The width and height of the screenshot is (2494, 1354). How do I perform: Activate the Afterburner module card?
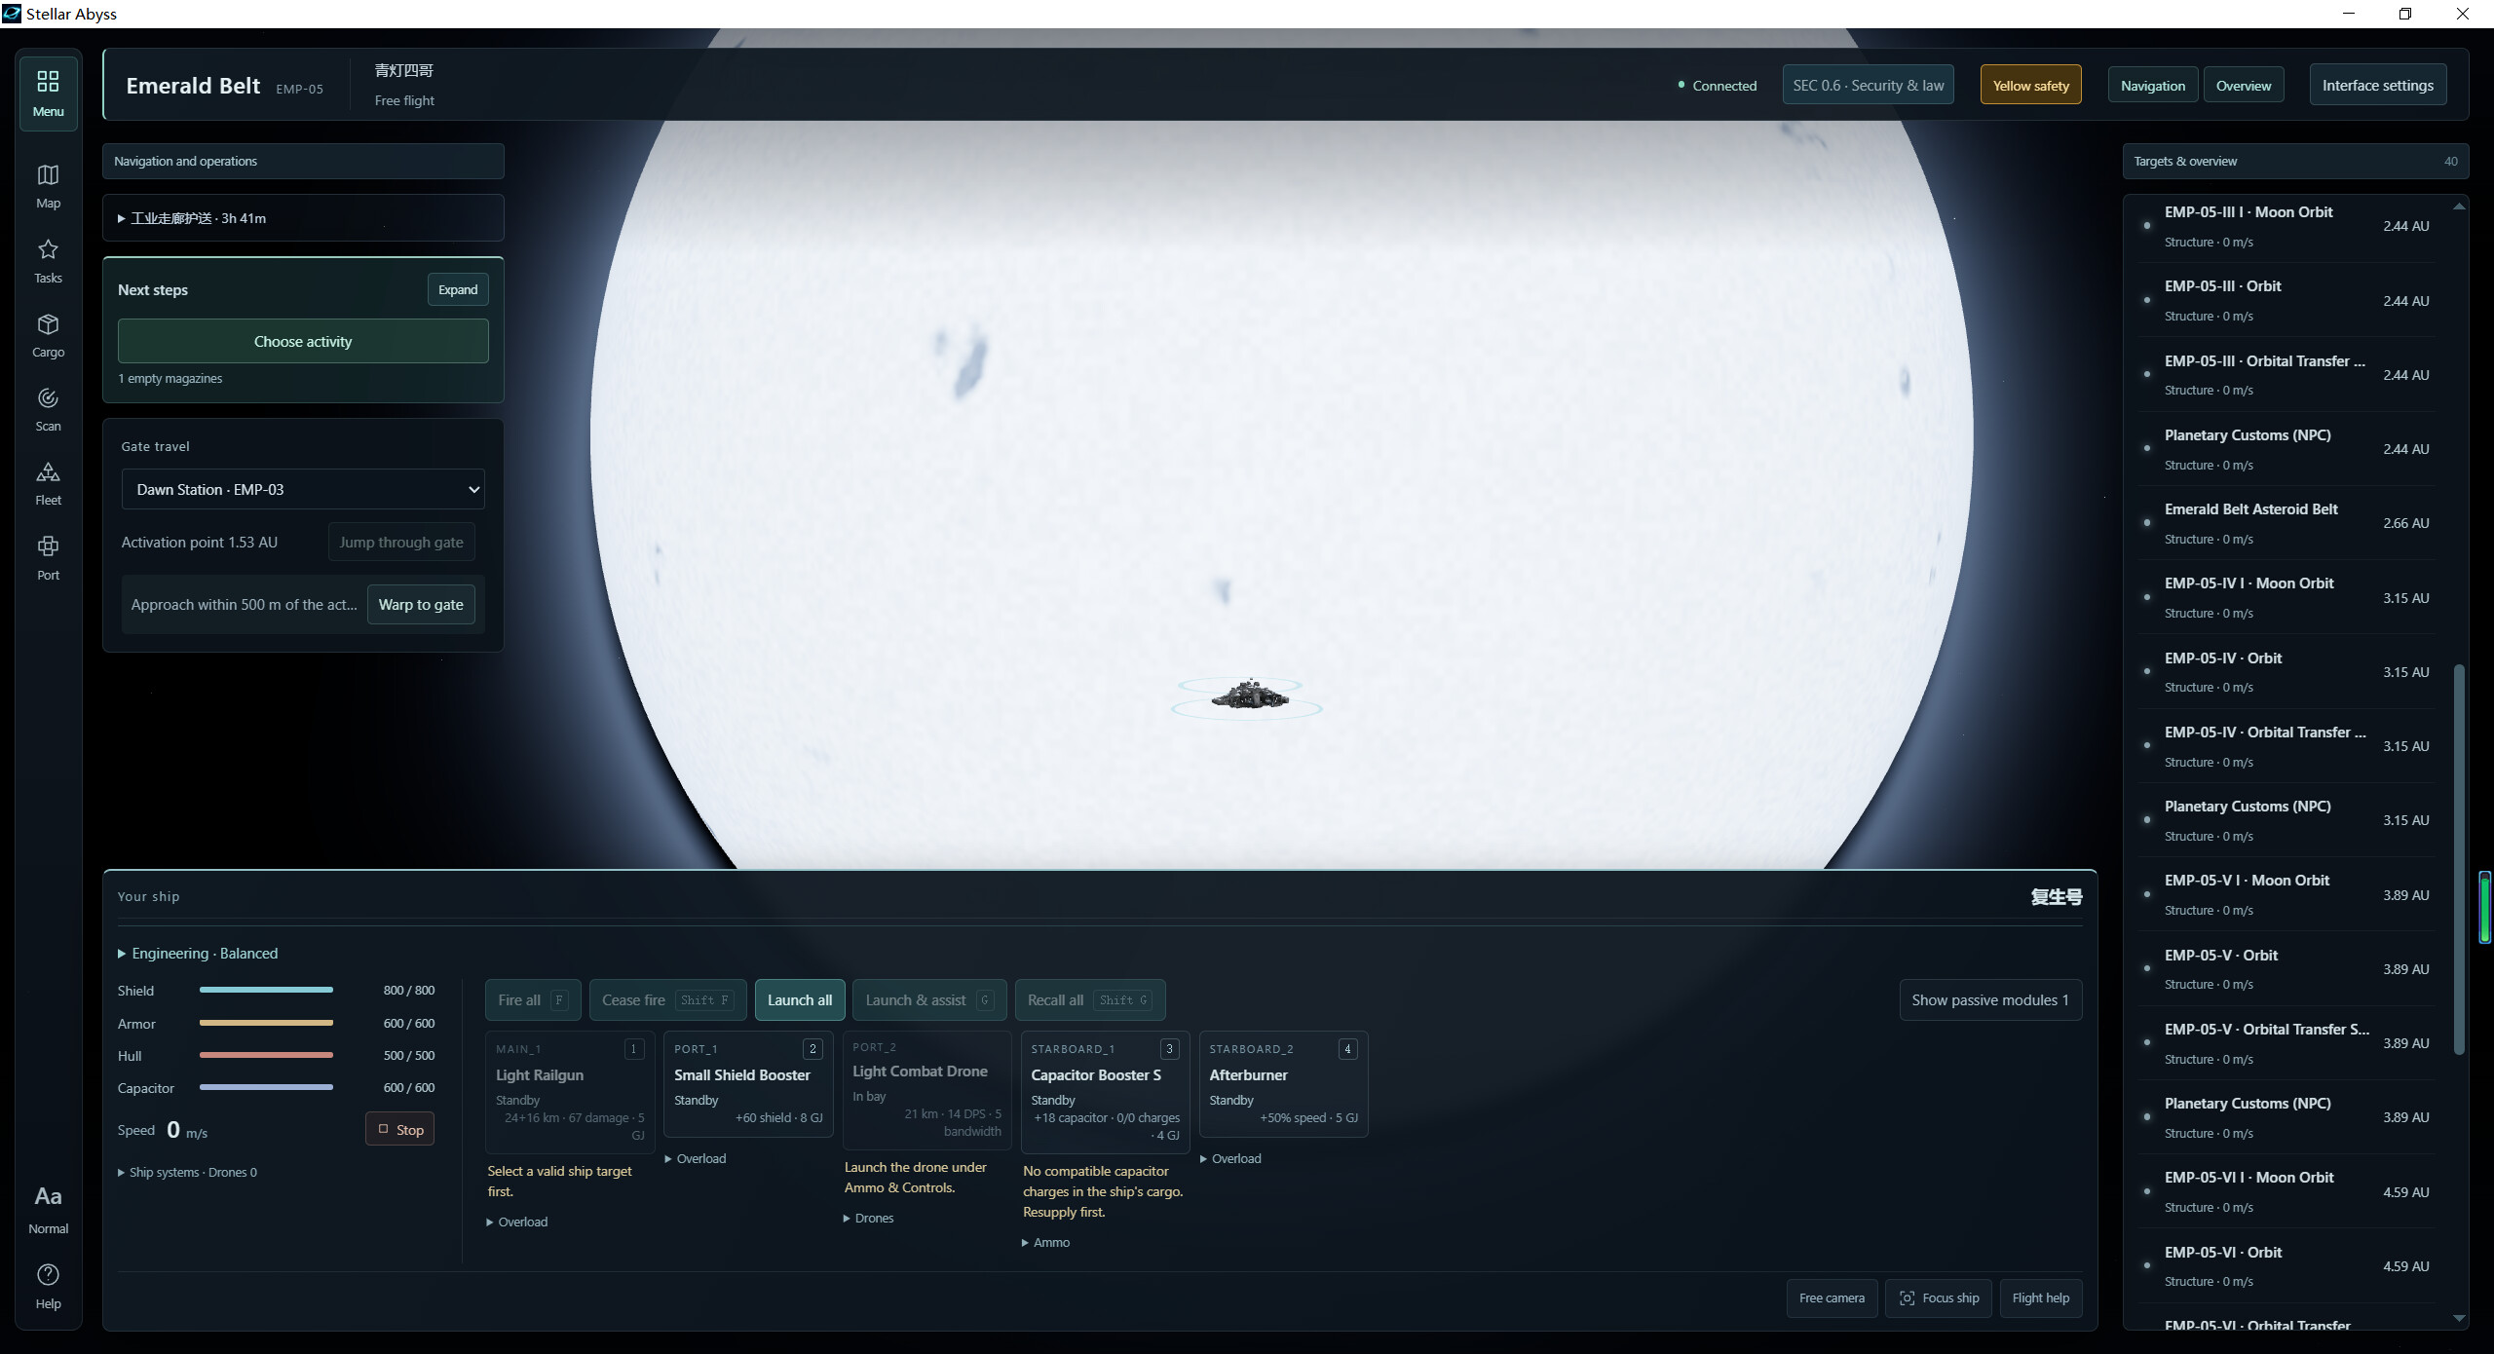click(x=1283, y=1084)
